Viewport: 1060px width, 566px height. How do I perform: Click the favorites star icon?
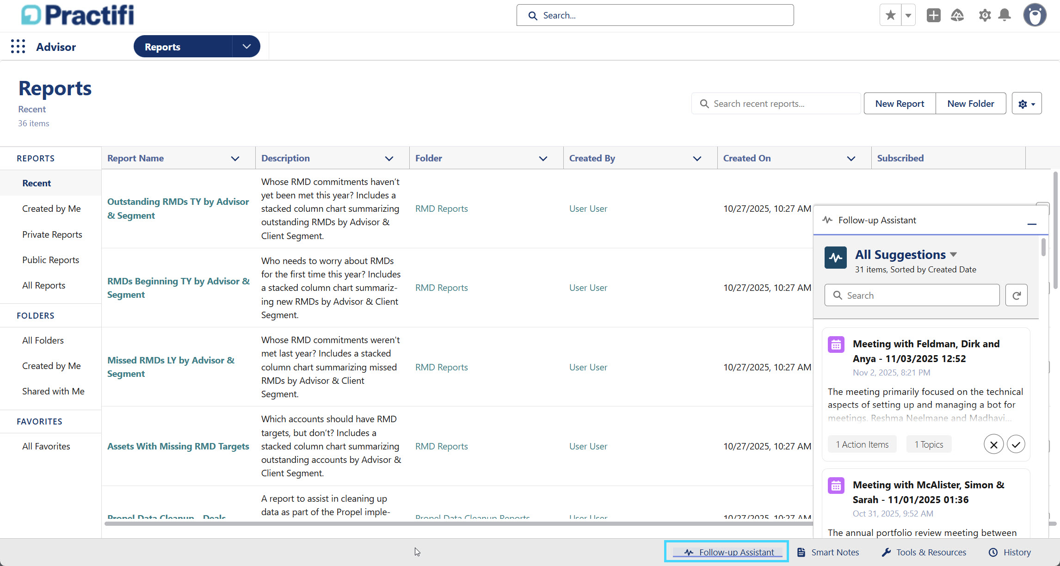pos(890,15)
